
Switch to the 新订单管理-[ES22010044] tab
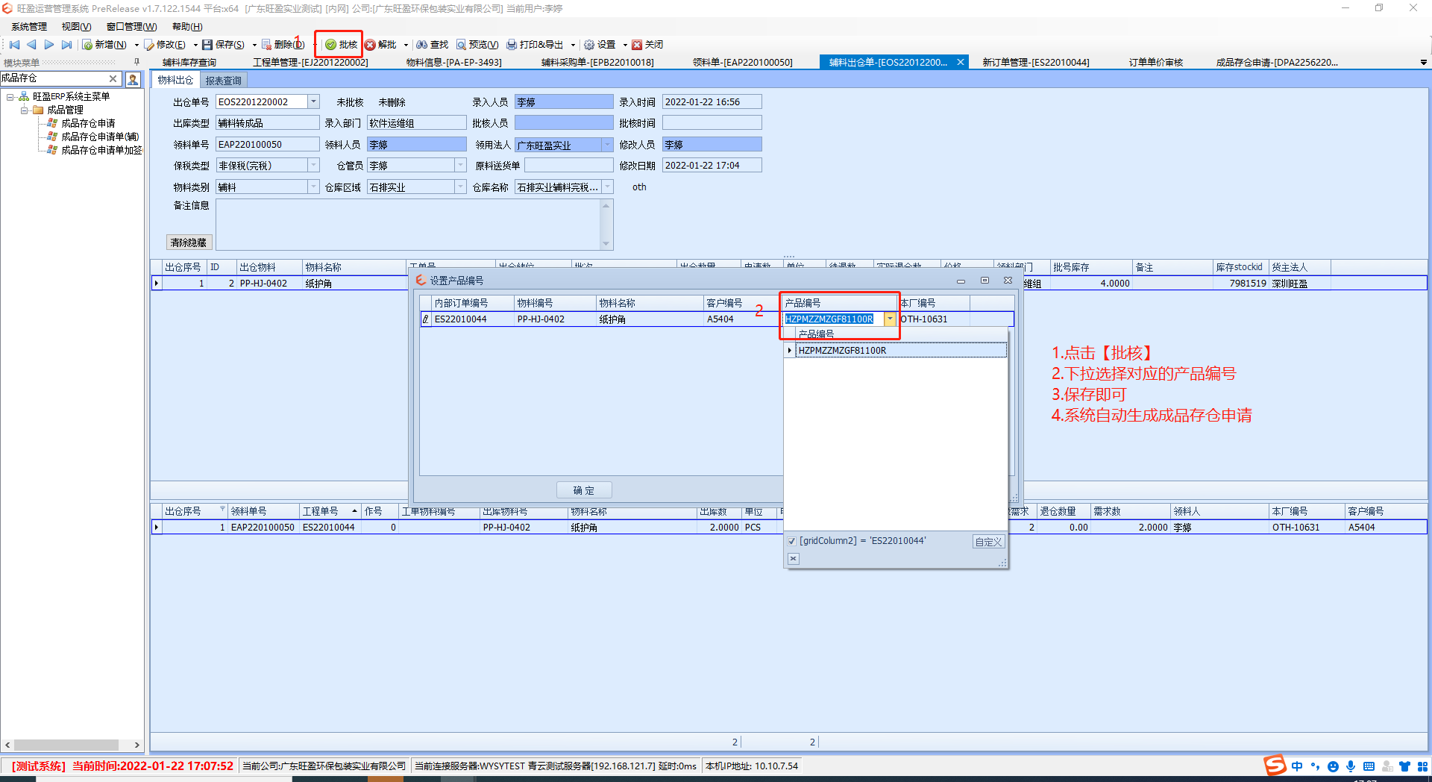(x=1035, y=63)
